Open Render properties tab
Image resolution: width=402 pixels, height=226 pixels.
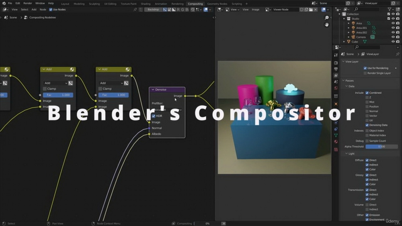tap(336, 63)
